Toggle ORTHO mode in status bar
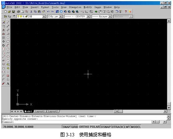The height and width of the screenshot is (139, 173). tap(84, 127)
